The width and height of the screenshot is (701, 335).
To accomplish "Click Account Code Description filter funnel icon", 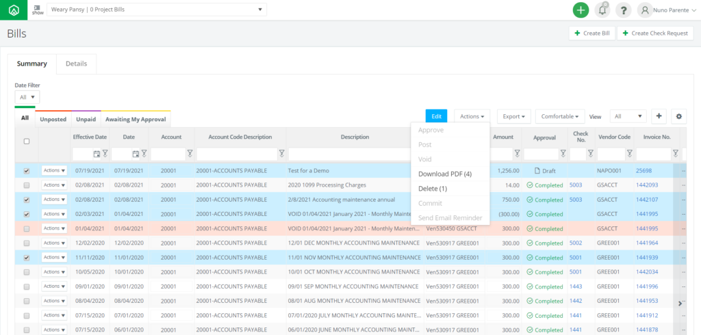I will pyautogui.click(x=281, y=154).
